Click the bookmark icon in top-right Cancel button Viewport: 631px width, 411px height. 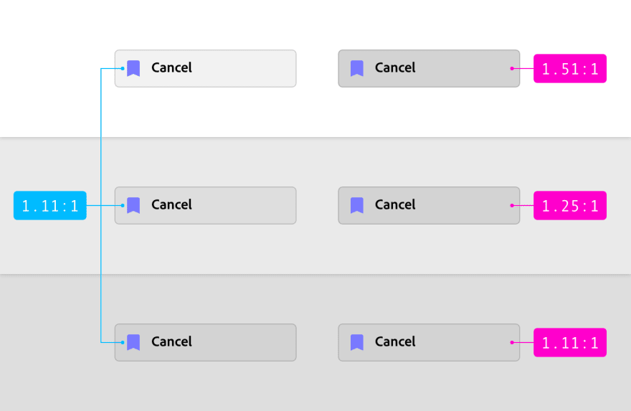357,68
